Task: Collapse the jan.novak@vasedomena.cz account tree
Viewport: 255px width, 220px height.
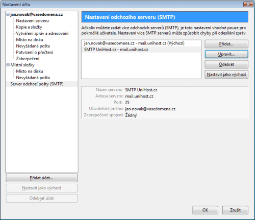Action: [x=8, y=14]
